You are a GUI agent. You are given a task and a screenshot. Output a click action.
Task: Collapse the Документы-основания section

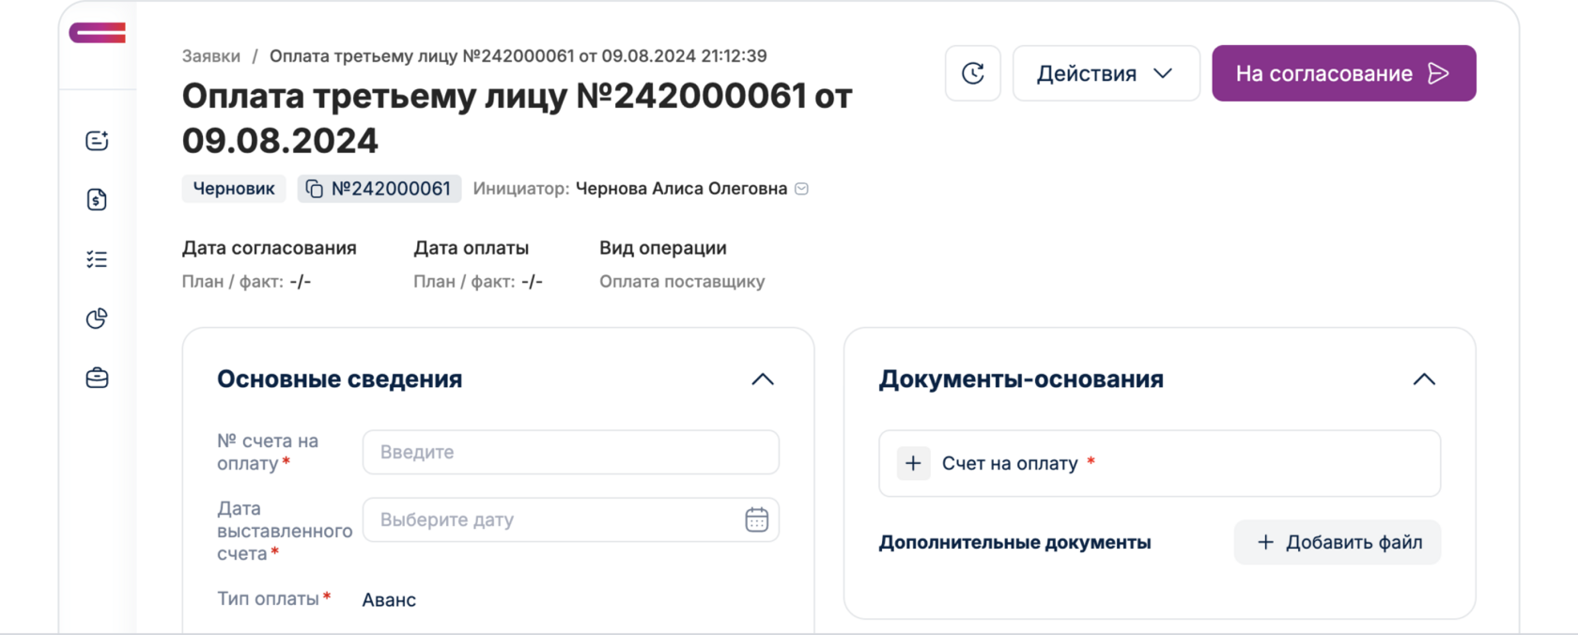click(x=1424, y=379)
